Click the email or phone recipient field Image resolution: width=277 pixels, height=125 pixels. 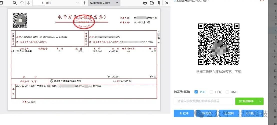coord(203,101)
